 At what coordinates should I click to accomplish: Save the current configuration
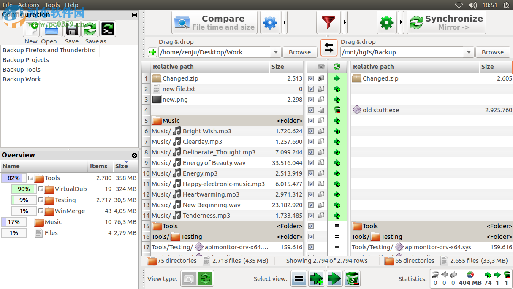click(x=72, y=29)
